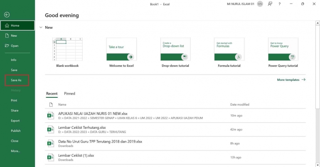This screenshot has height=167, width=320.
Task: Close the workbook via sidebar Close
Action: click(15, 141)
